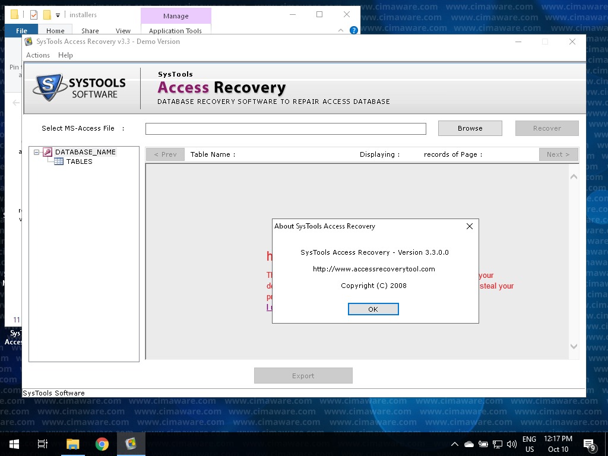Viewport: 608px width, 456px height.
Task: Click the SysTools Access Recovery taskbar icon
Action: 131,444
